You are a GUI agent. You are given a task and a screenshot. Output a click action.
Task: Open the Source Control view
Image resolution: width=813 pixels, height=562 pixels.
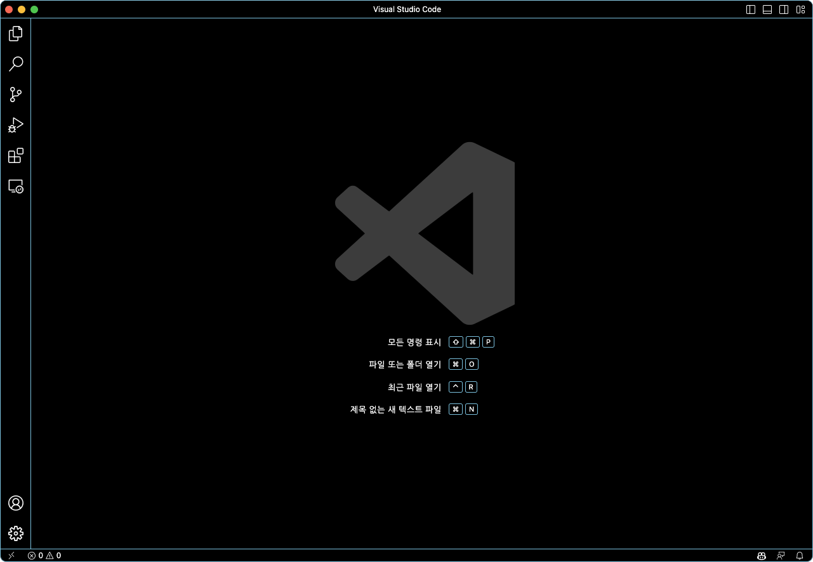coord(16,95)
